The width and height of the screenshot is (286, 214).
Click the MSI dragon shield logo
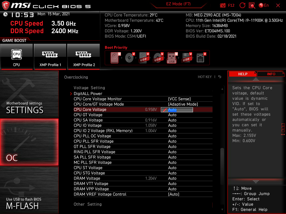6,5
